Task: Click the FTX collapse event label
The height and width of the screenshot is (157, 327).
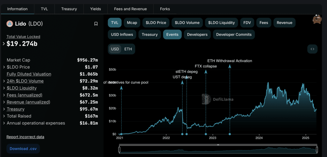Action: (x=206, y=66)
